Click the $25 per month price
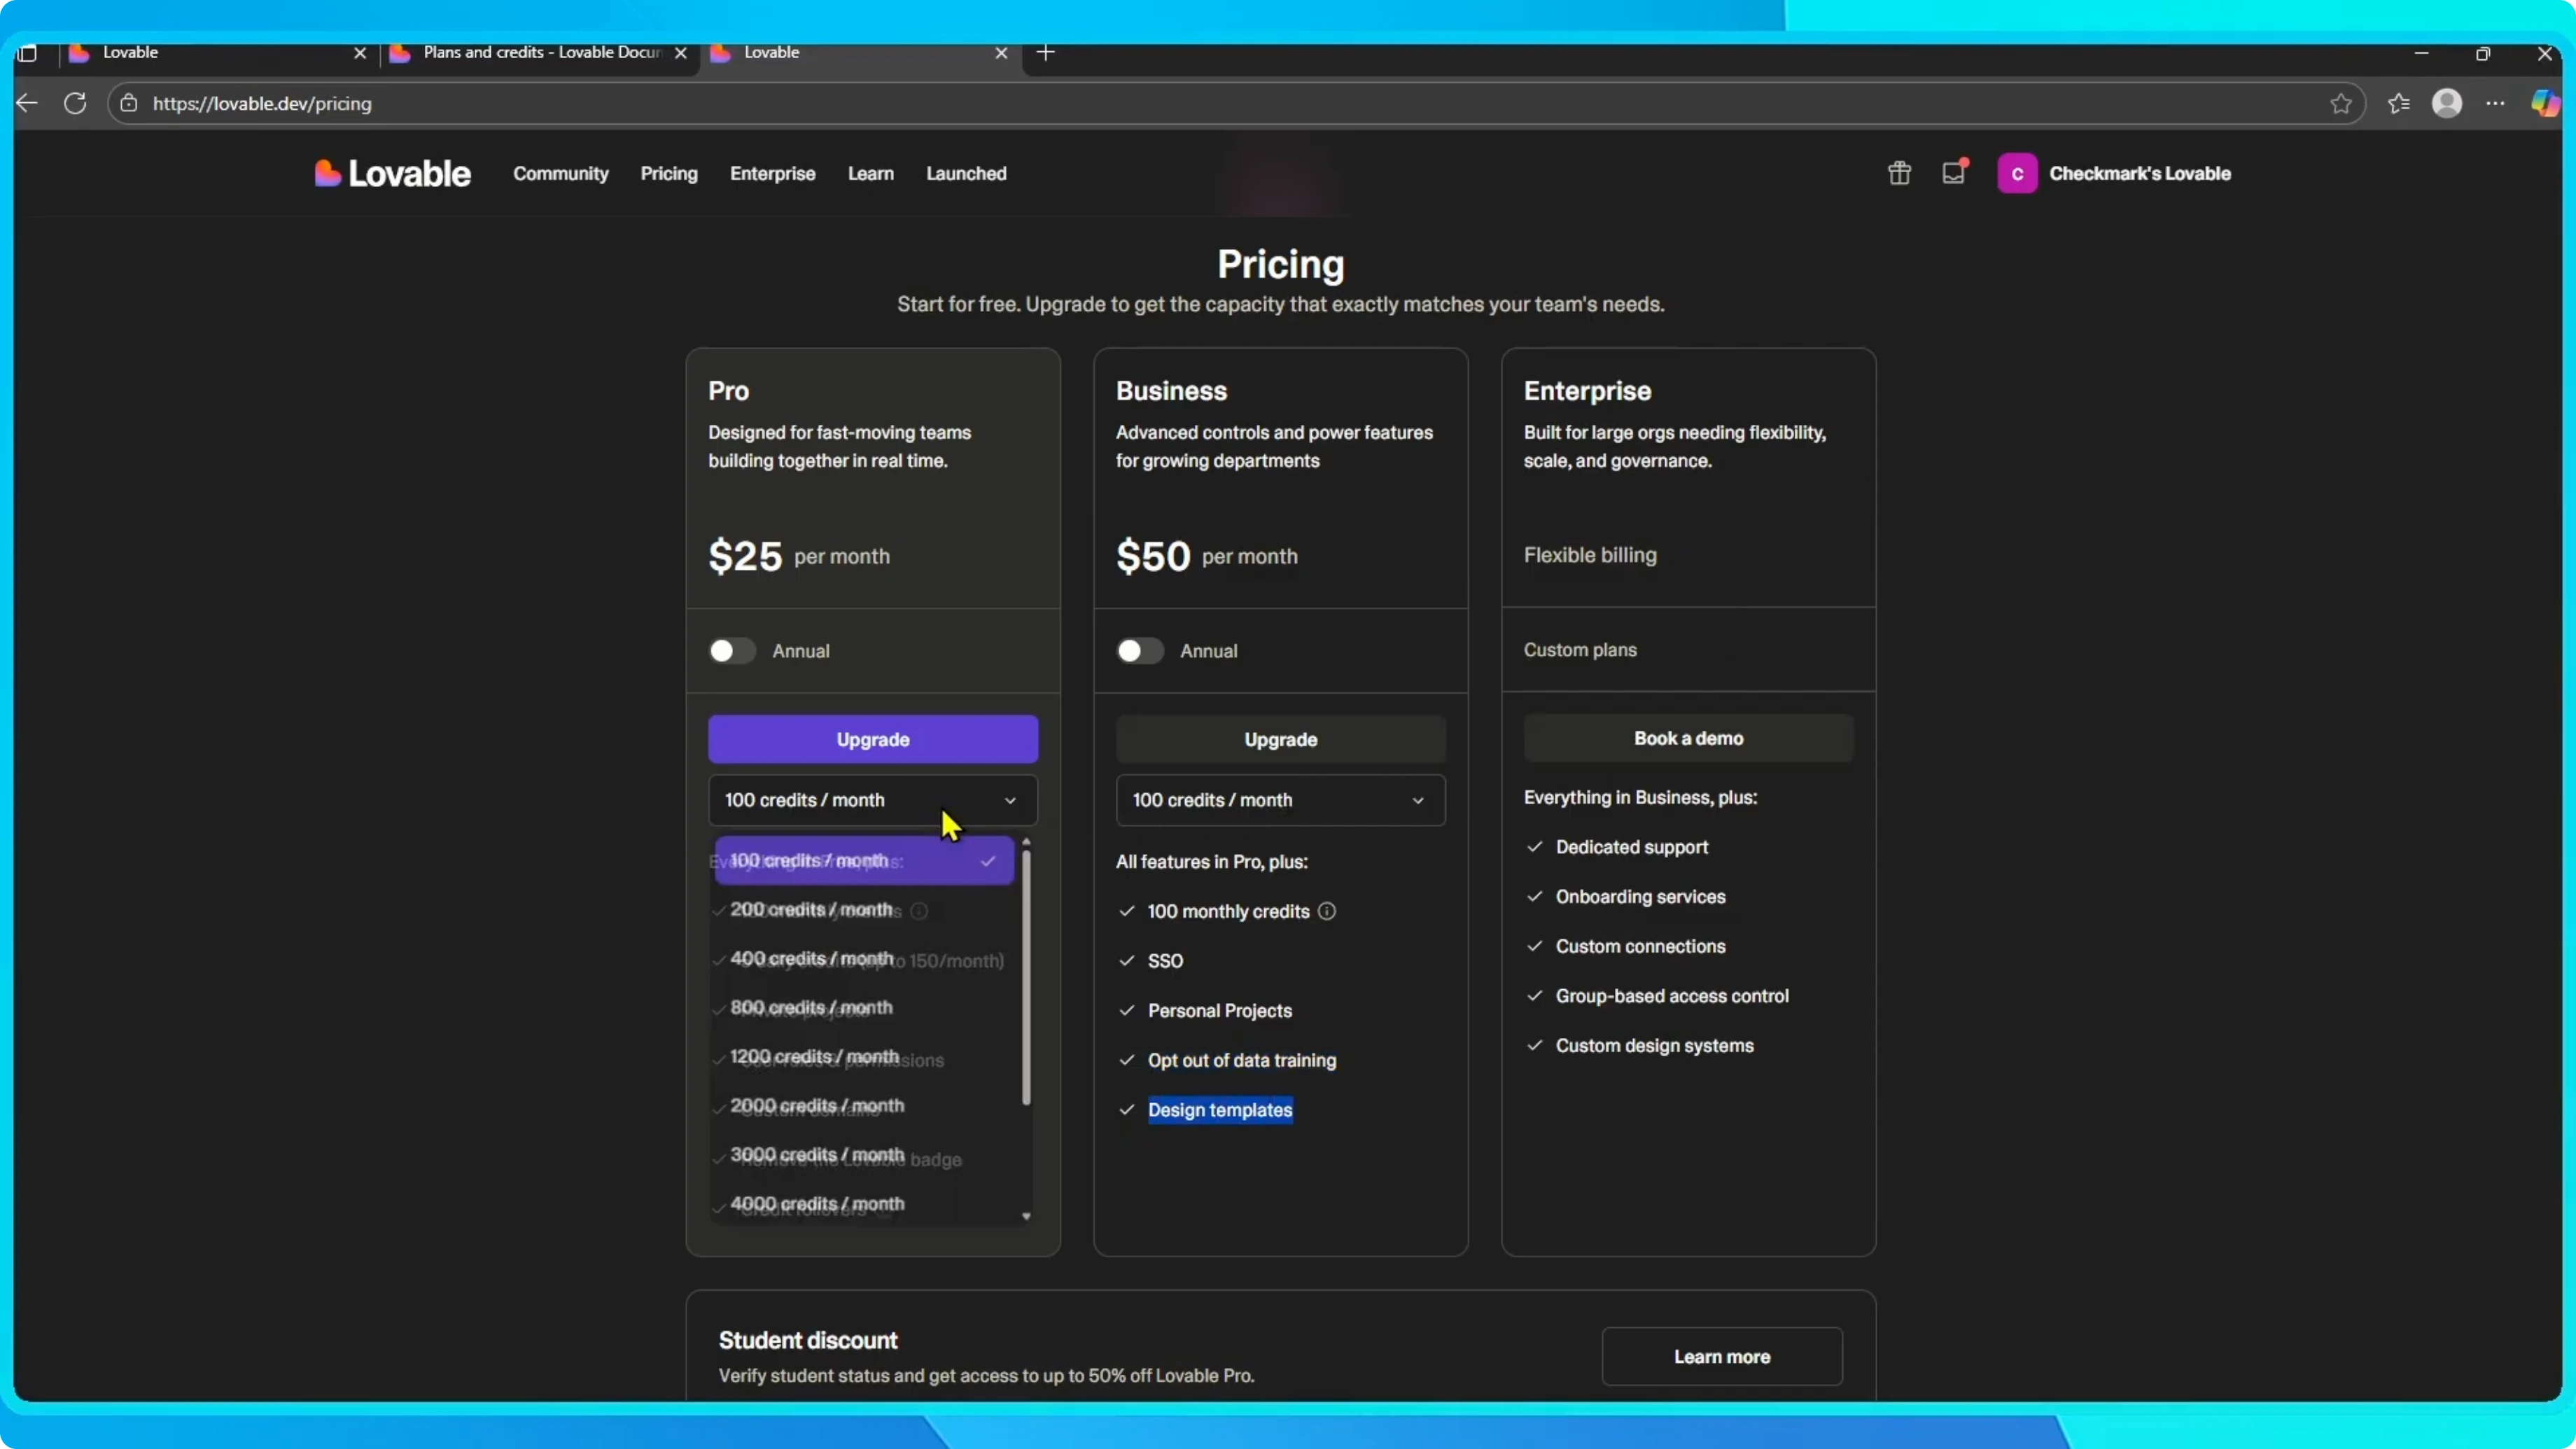 pos(799,556)
